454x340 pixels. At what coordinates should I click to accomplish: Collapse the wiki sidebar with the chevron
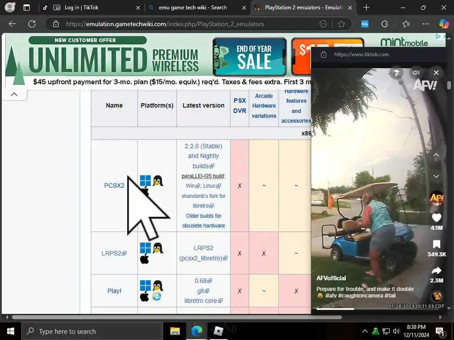[x=14, y=94]
